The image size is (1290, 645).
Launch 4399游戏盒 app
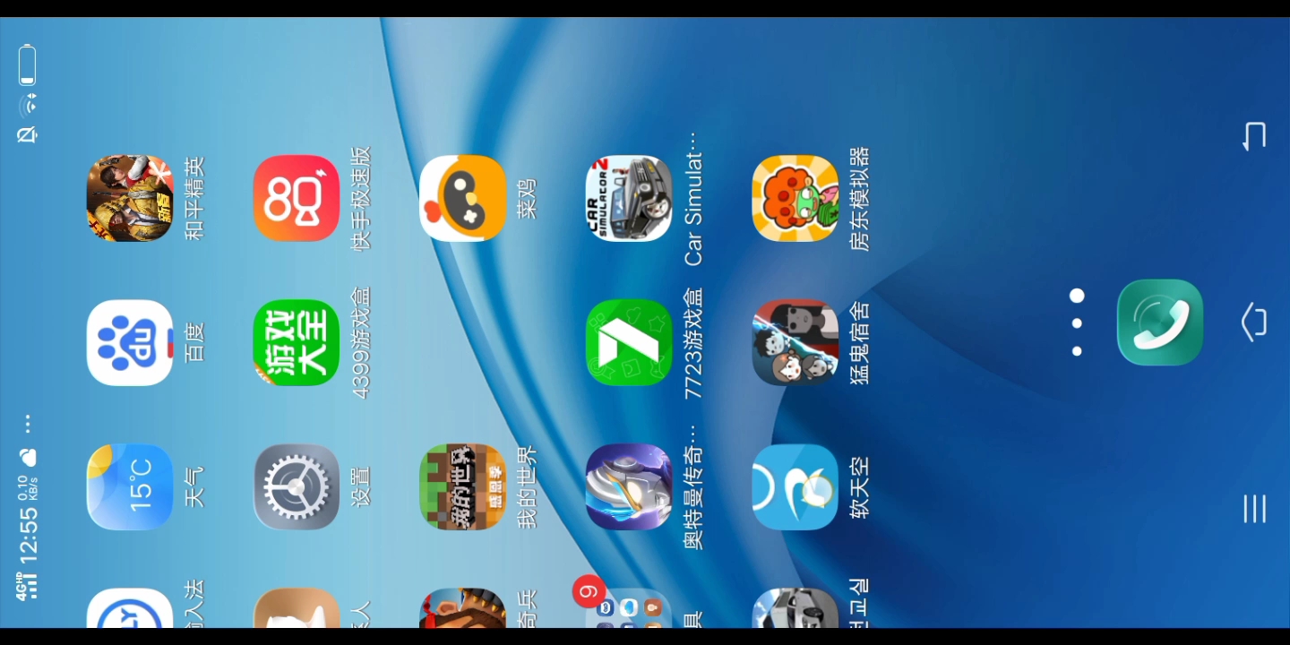point(297,342)
